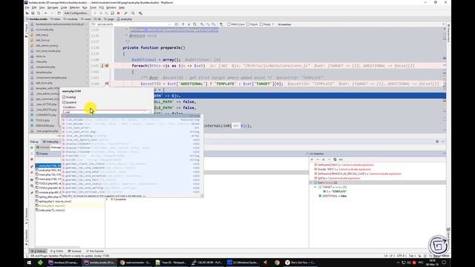Toggle the Match Case search checkbox
This screenshot has width=475, height=267.
(x=229, y=24)
